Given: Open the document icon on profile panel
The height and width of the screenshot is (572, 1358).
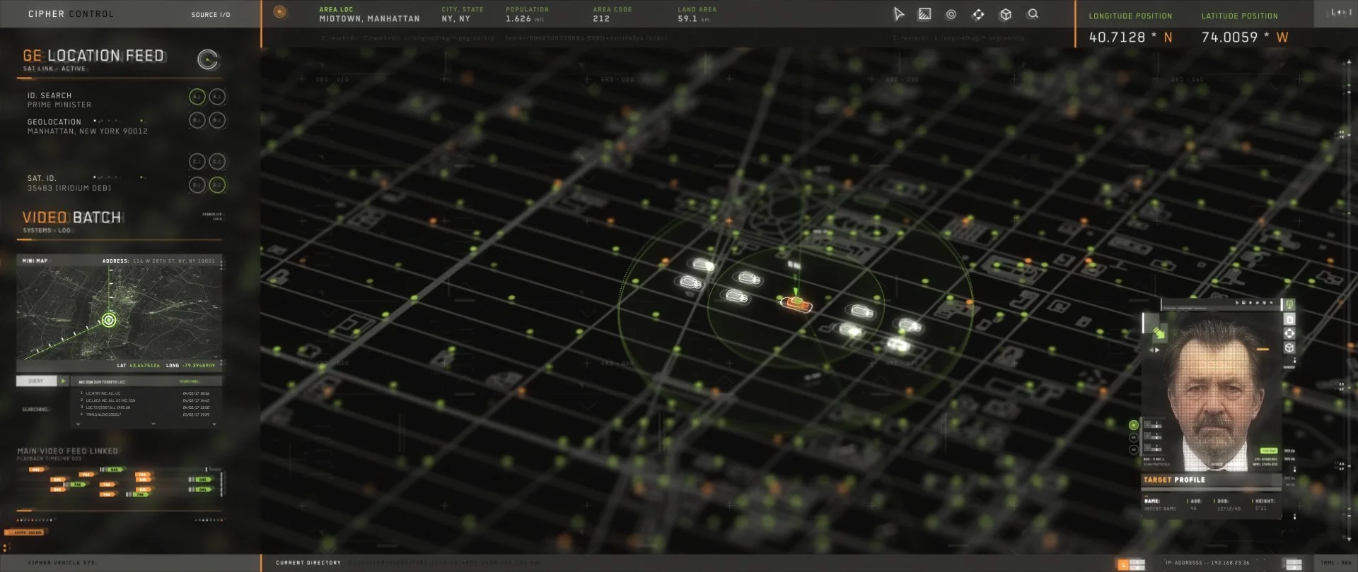Looking at the screenshot, I should [x=1289, y=319].
